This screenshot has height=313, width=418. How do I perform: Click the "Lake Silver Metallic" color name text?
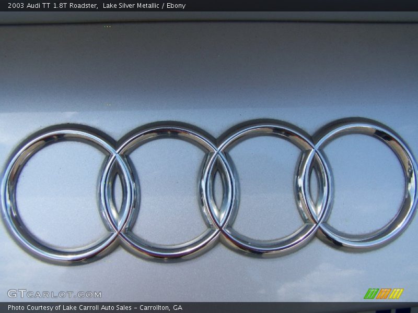133,6
